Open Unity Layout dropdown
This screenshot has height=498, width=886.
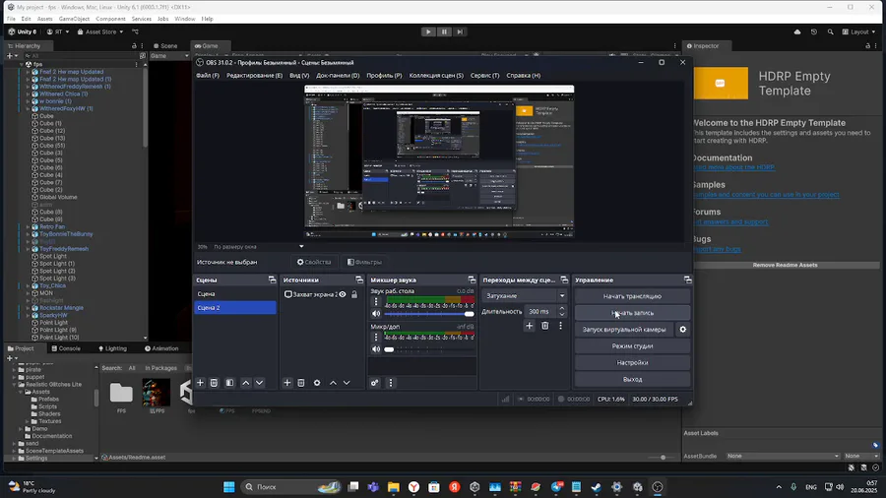[858, 31]
